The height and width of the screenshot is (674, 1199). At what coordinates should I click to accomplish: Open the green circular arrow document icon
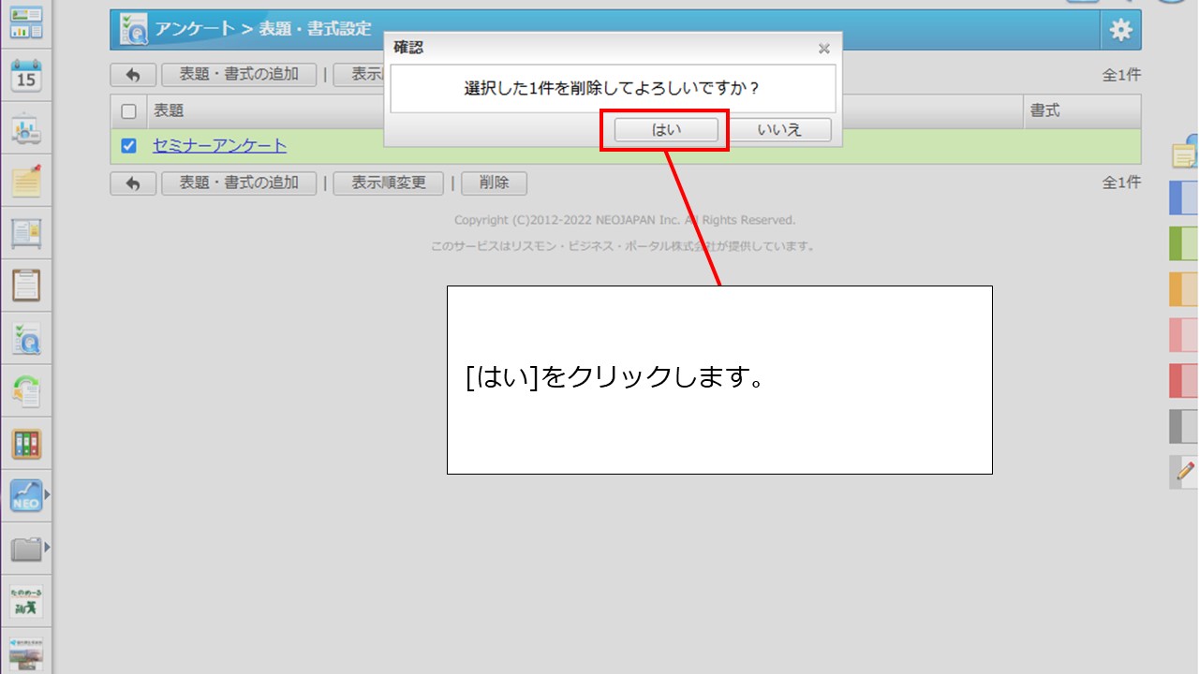[26, 391]
